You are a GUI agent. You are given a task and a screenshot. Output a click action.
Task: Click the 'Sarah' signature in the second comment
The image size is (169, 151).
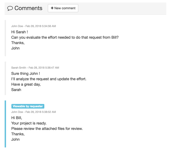16,90
